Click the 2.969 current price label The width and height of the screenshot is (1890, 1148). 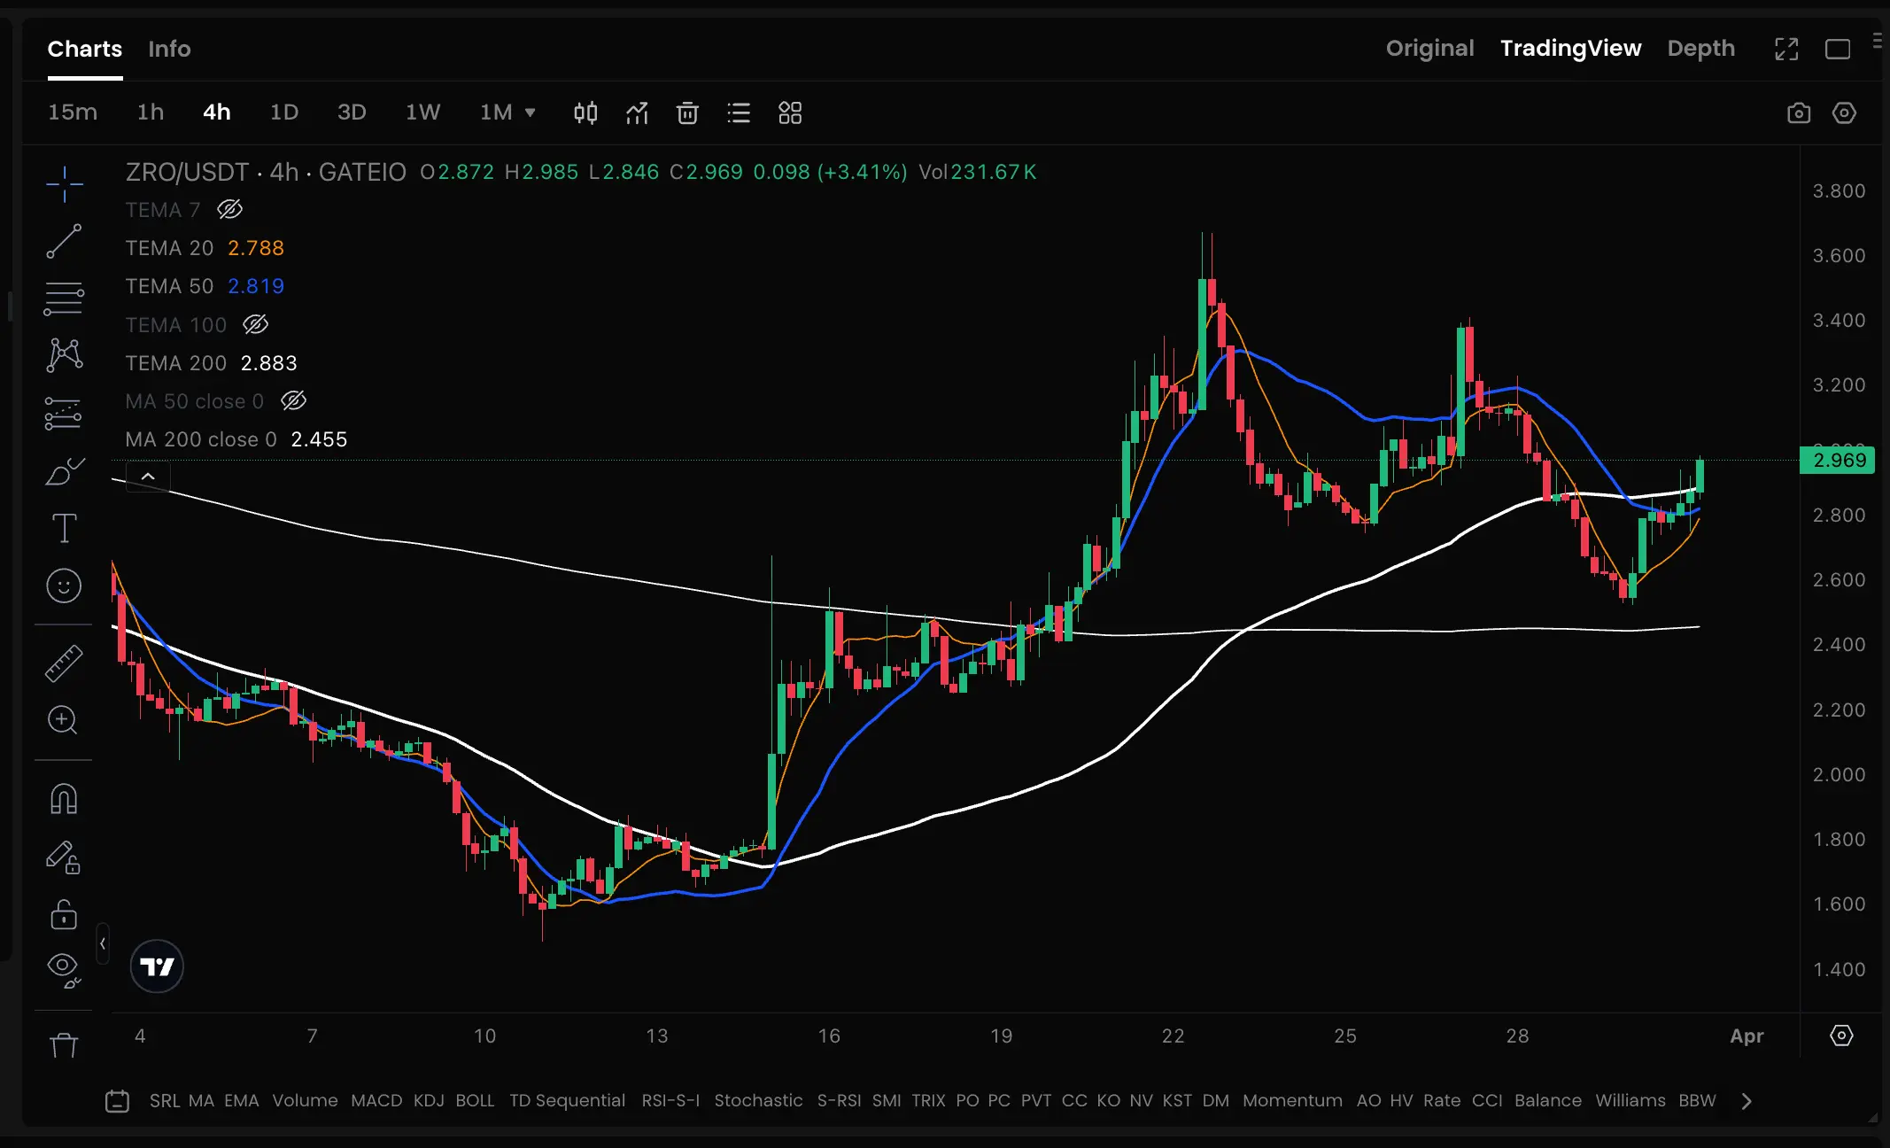1839,461
